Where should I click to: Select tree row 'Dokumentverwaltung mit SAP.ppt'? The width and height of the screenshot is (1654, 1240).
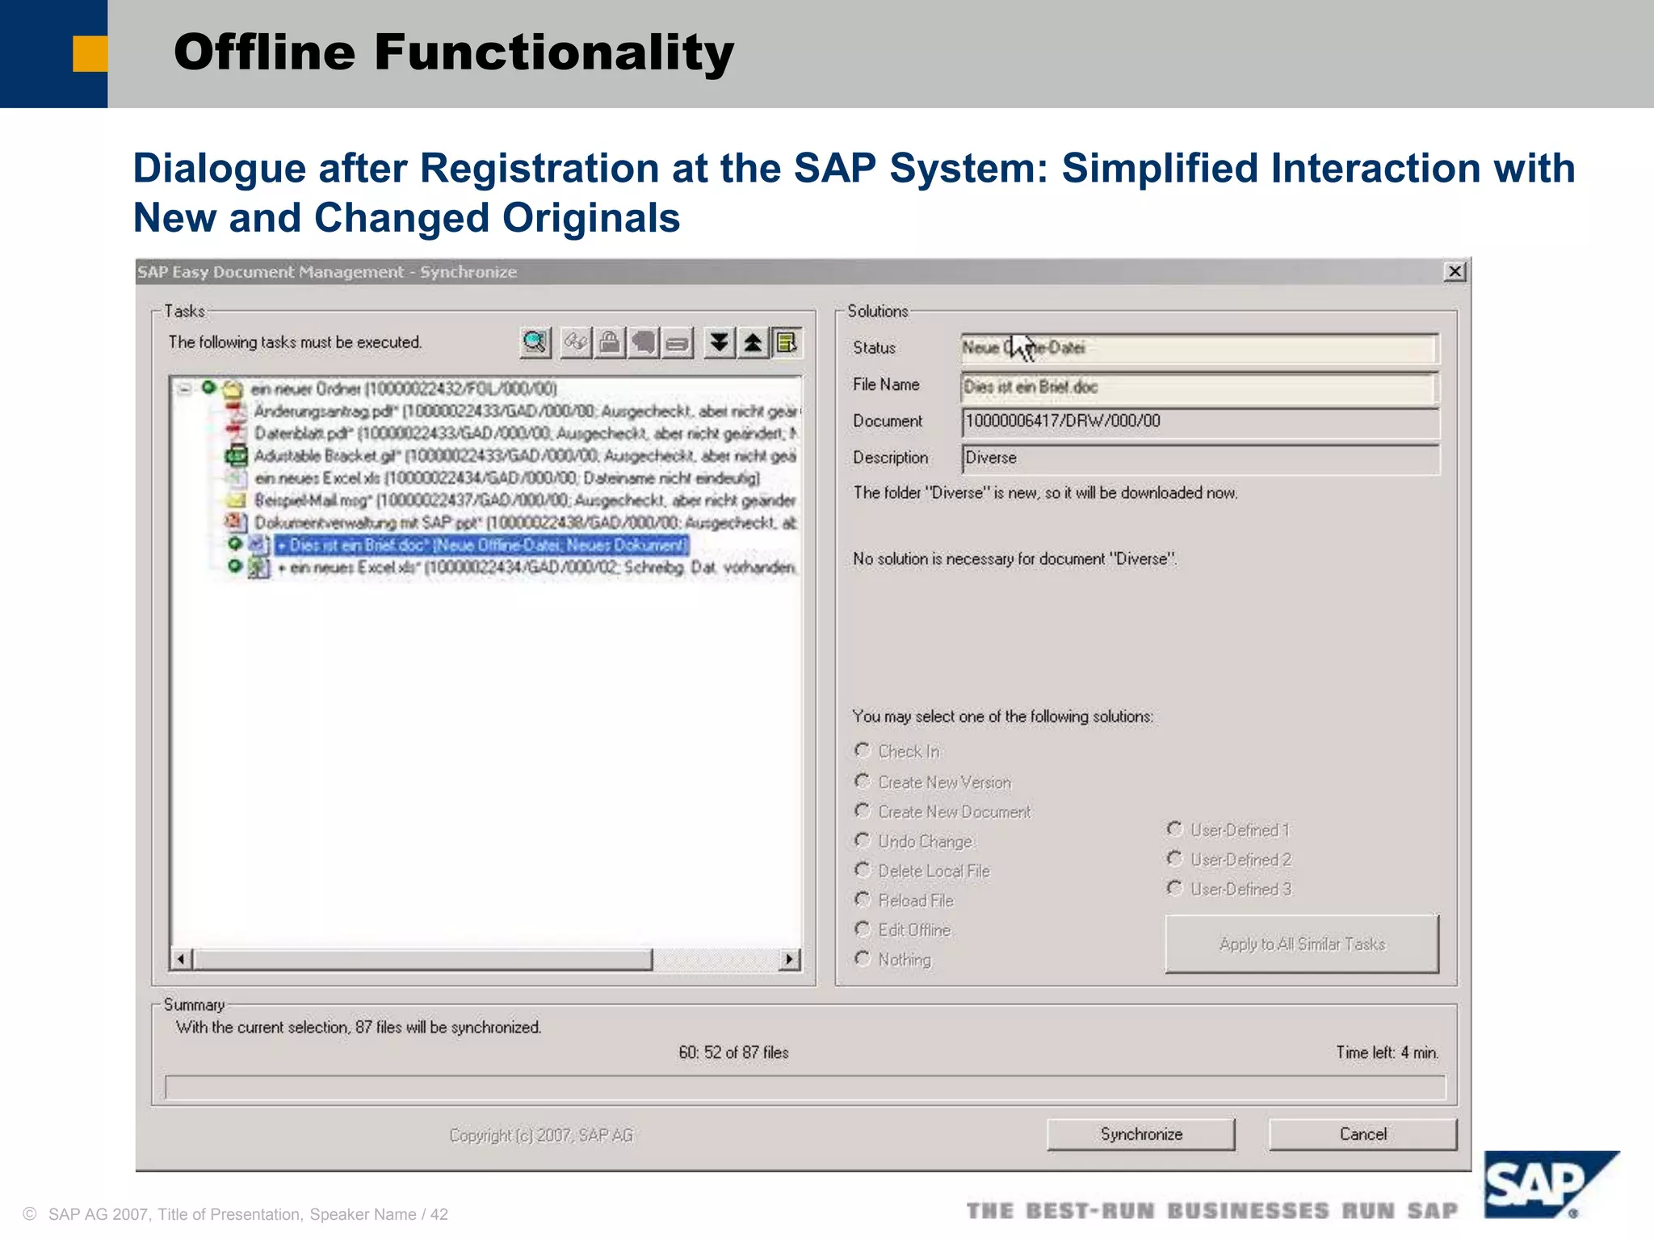[527, 522]
